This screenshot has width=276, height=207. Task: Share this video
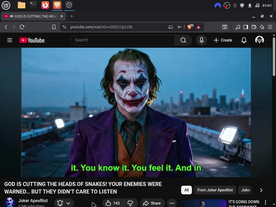point(152,203)
